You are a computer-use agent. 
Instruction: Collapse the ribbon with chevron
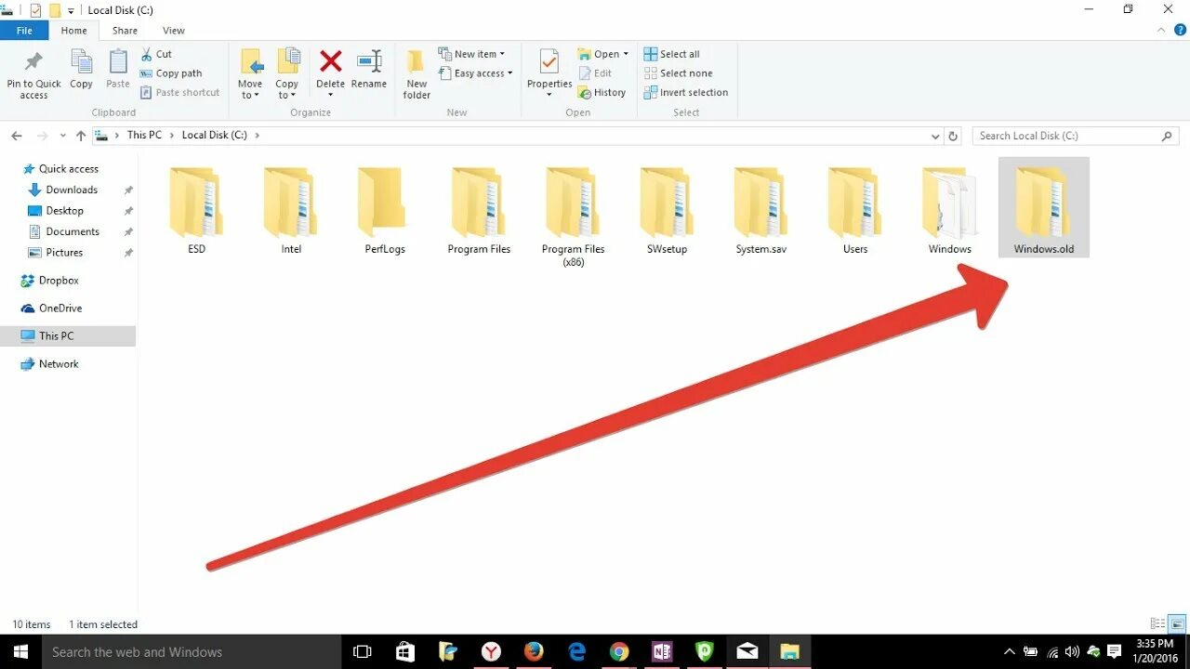1161,31
